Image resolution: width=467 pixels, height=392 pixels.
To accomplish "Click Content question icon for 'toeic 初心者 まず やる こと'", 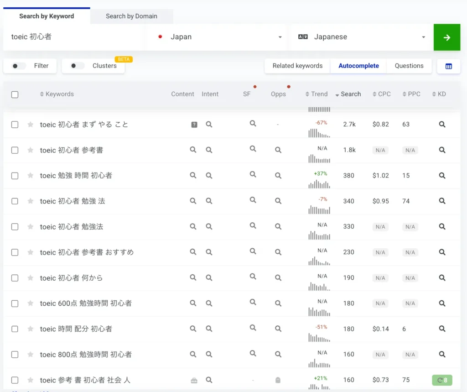I will (194, 125).
